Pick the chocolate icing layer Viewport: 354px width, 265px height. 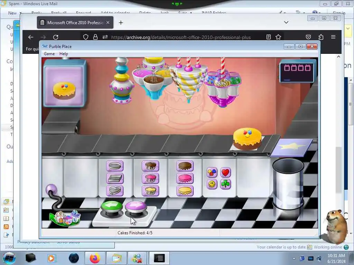pyautogui.click(x=185, y=166)
